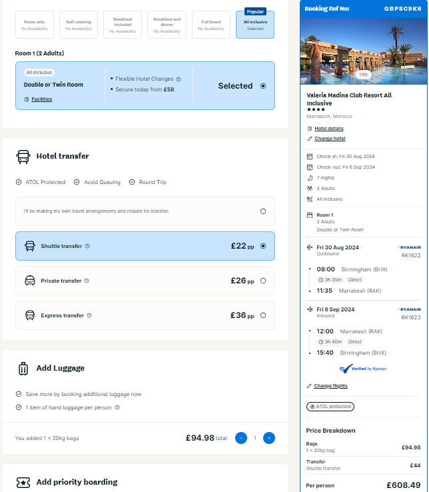The width and height of the screenshot is (429, 492).
Task: Open the Hotel details link
Action: point(329,129)
